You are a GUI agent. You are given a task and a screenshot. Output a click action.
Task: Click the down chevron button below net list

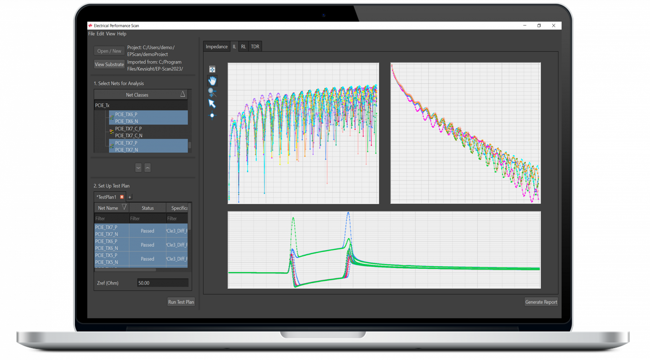(138, 168)
